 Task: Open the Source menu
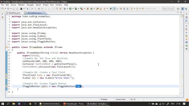coord(13,5)
